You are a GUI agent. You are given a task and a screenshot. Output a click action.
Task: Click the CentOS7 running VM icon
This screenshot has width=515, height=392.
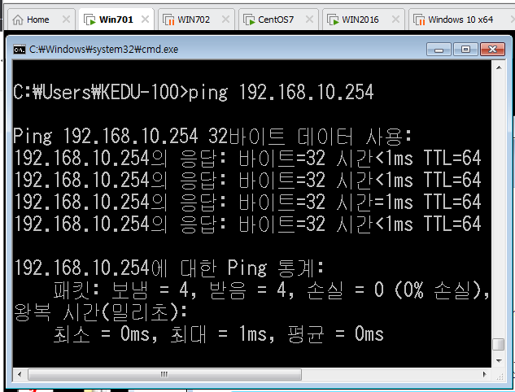point(249,20)
